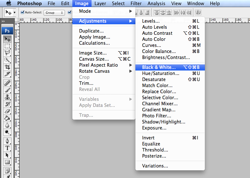This screenshot has height=178, width=250.
Task: Choose Black & White adjustment
Action: point(170,67)
